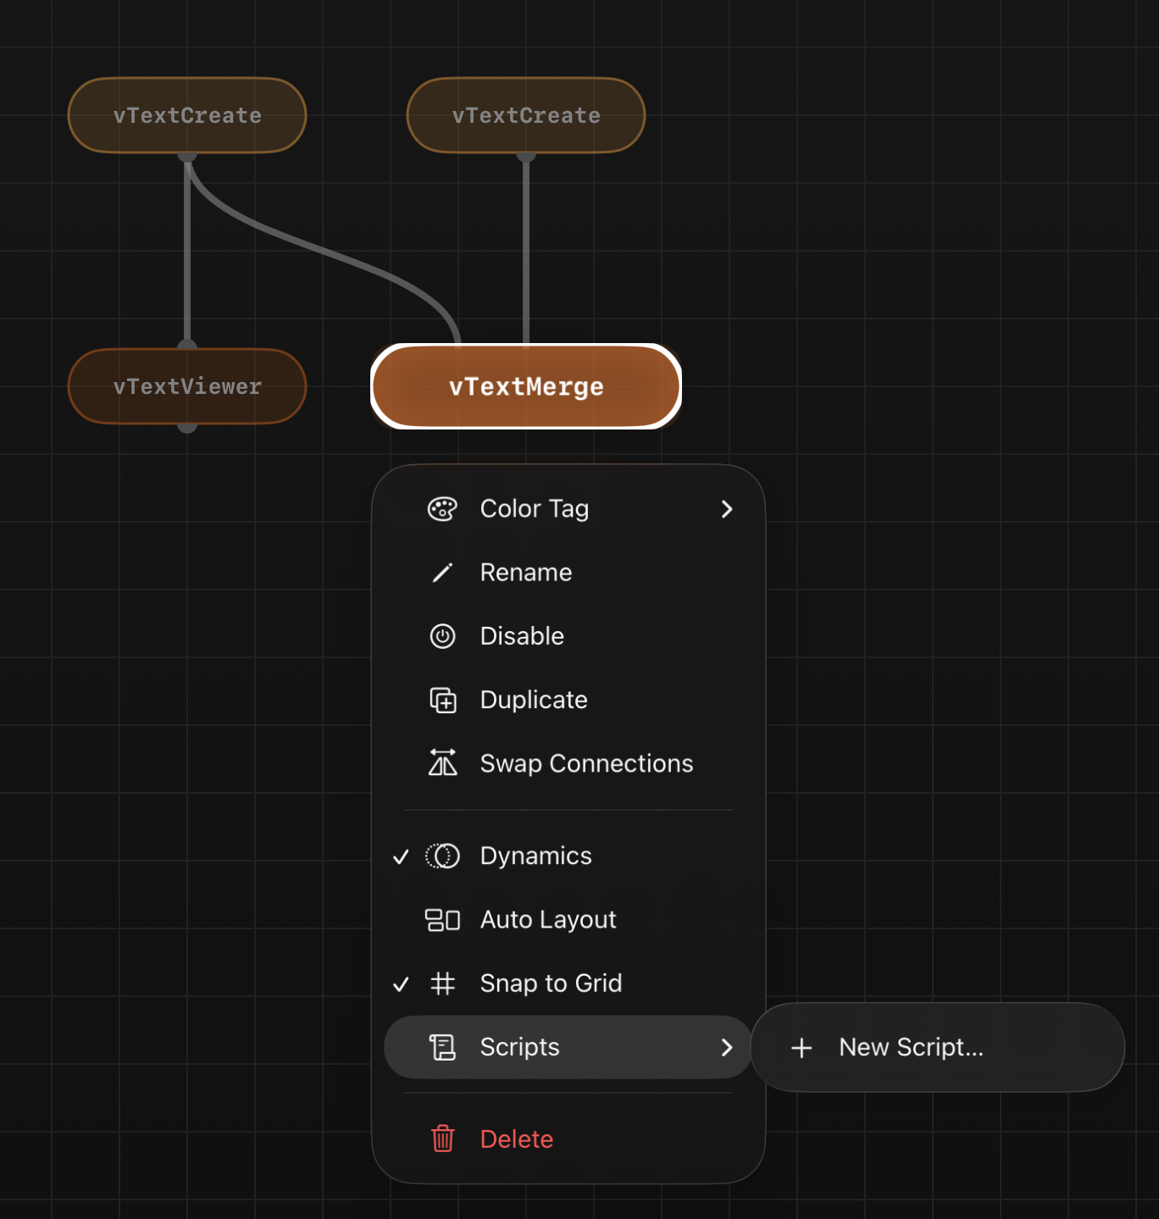This screenshot has width=1159, height=1219.
Task: Expand the Scripts submenu chevron
Action: coord(726,1048)
